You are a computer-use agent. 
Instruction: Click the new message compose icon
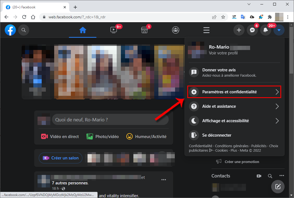pos(278,187)
